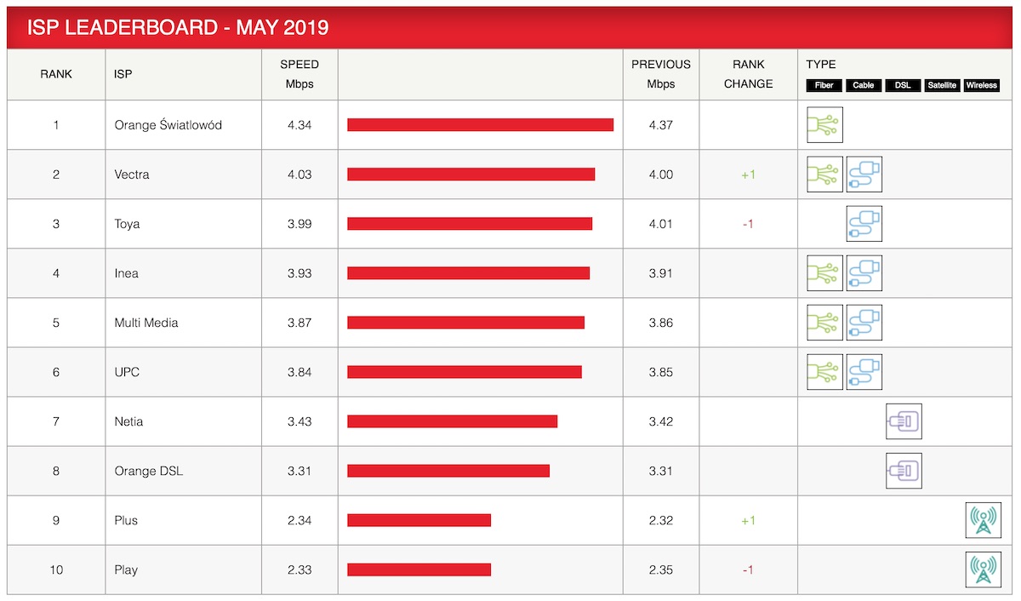This screenshot has height=601, width=1021.
Task: Click the DSL icon in Orange DSL row
Action: point(904,471)
